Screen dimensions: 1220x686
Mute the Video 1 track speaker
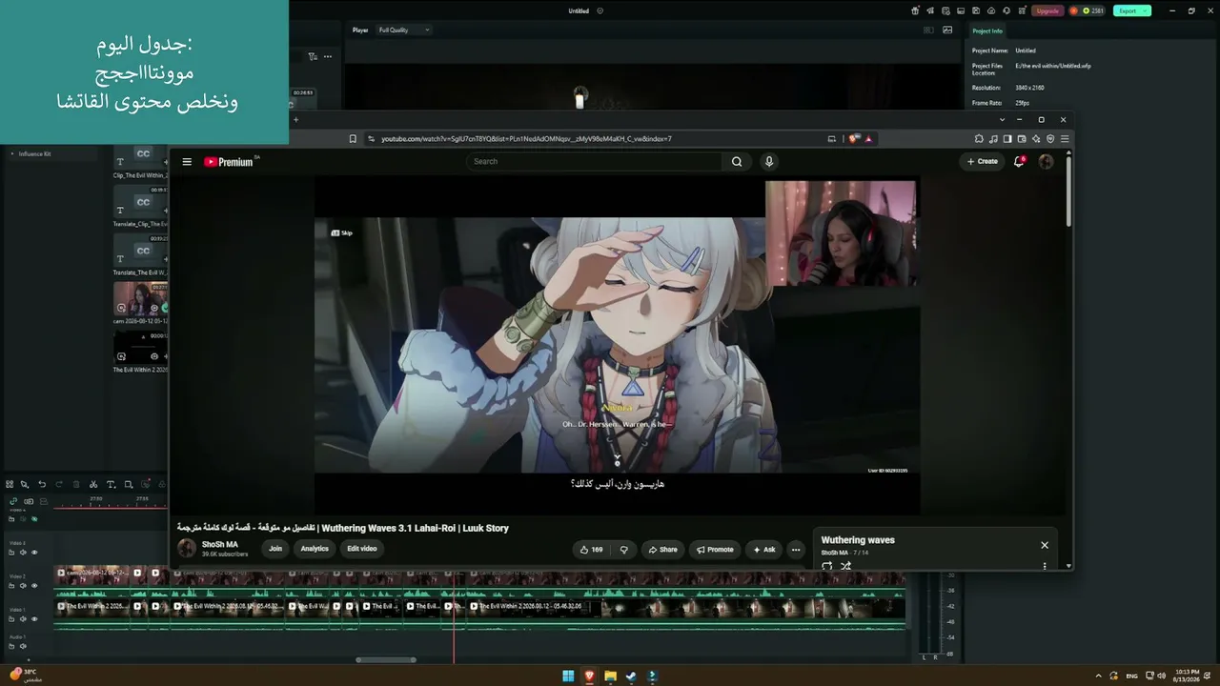coord(23,619)
